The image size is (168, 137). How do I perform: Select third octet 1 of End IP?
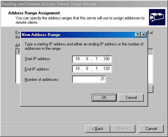point(97,68)
